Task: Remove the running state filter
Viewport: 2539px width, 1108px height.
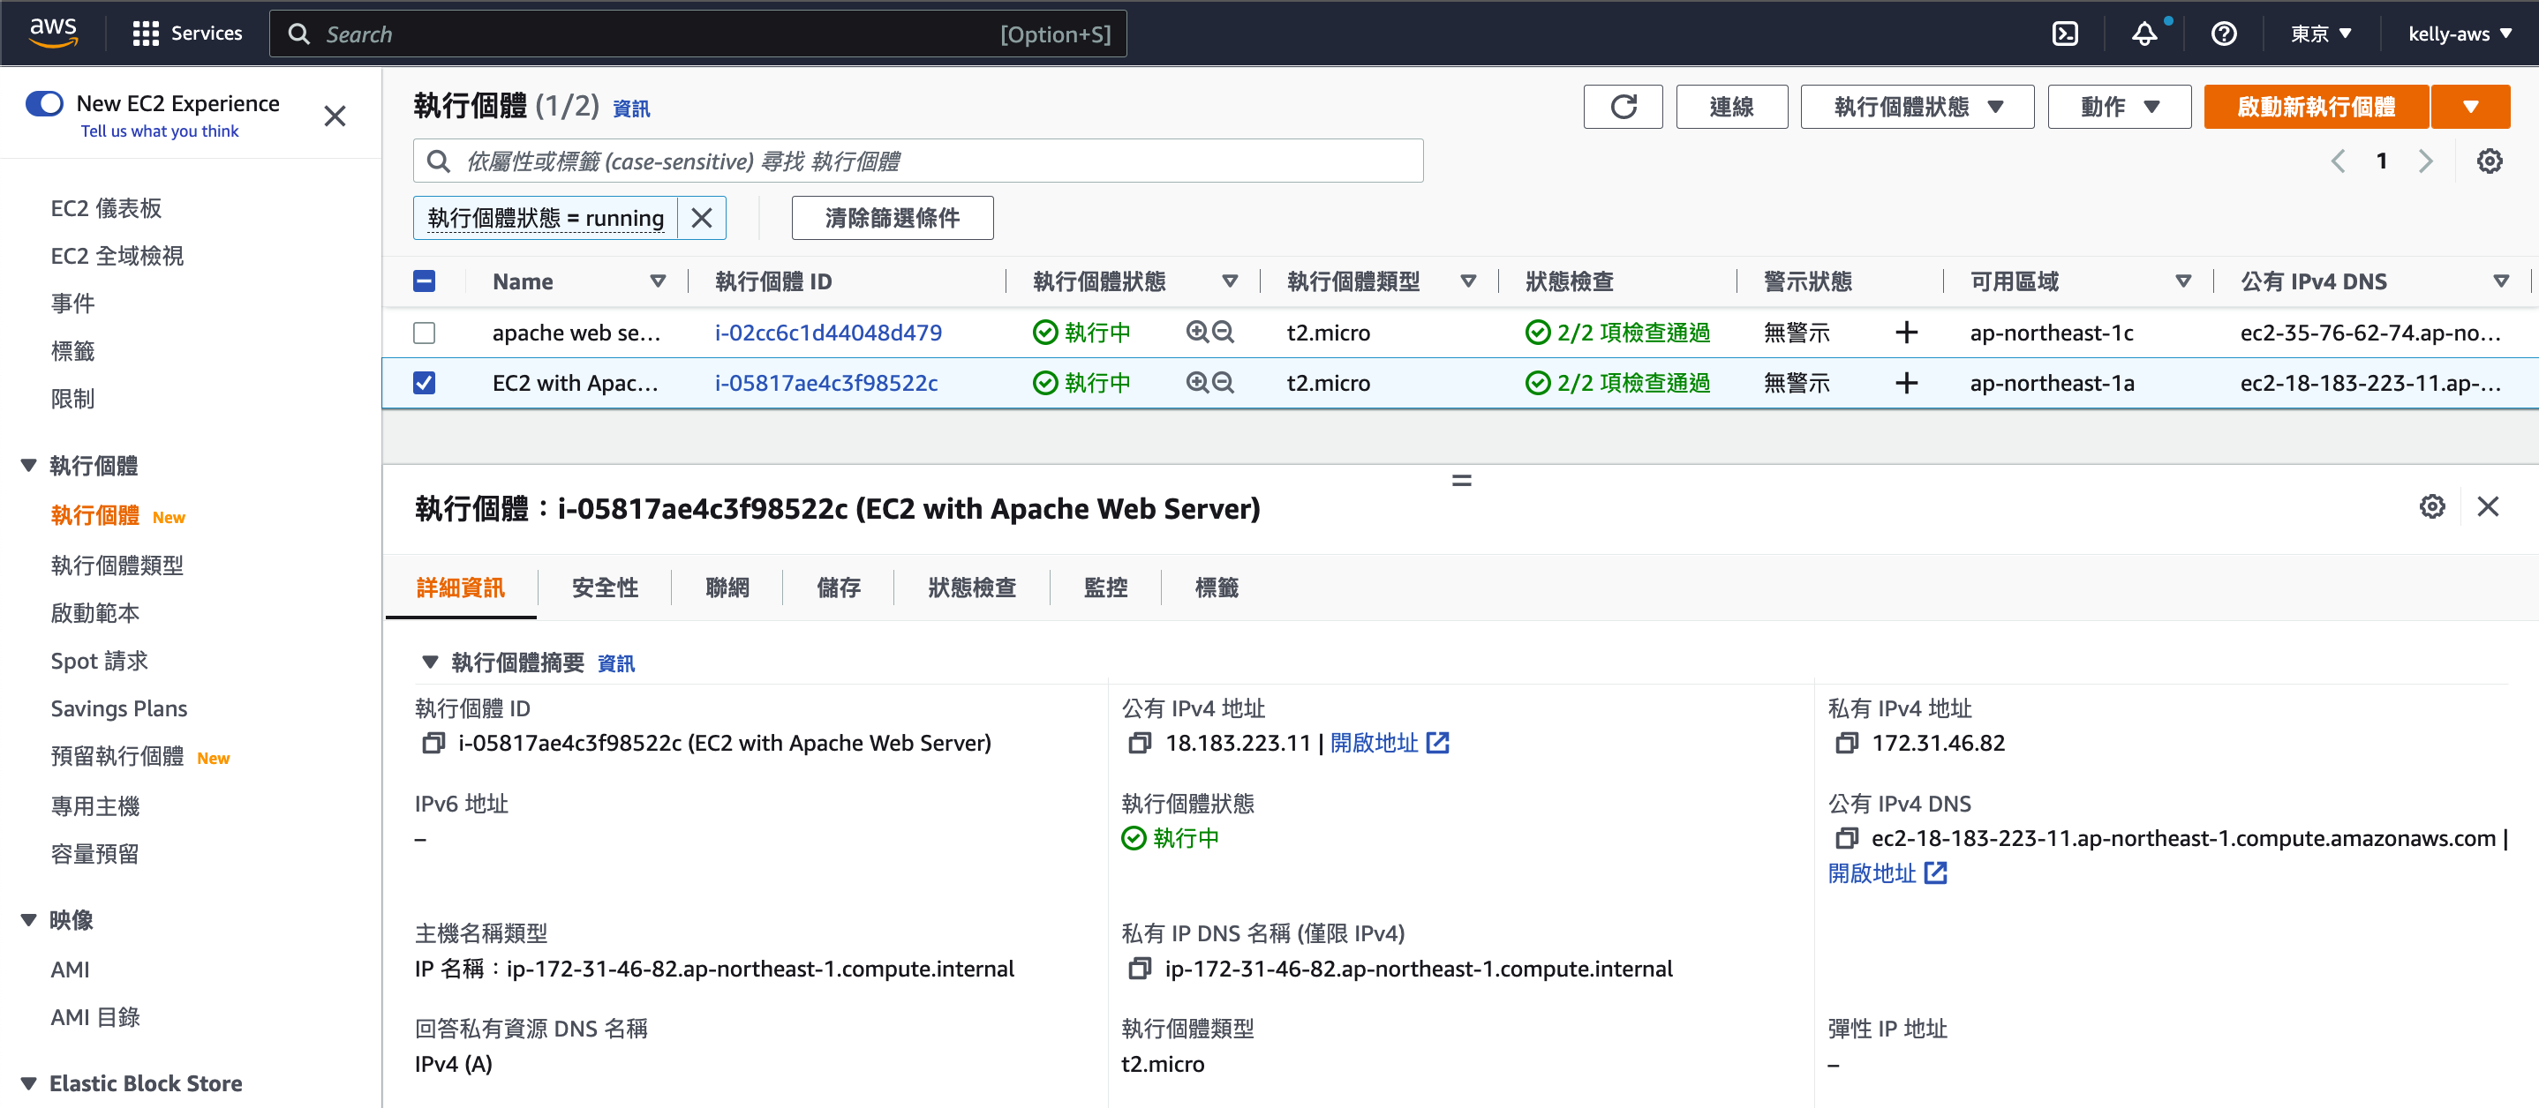Action: tap(702, 218)
